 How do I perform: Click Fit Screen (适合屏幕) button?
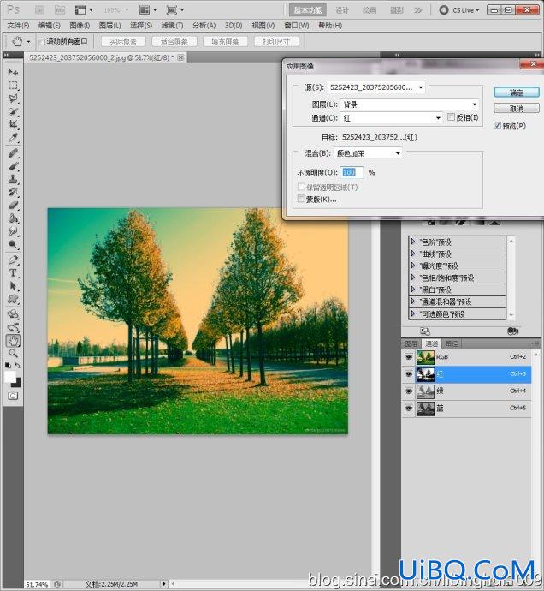(174, 41)
